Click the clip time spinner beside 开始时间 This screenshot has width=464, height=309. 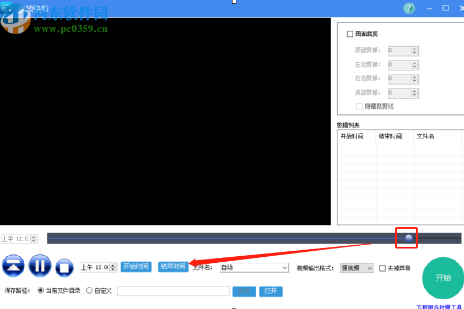(x=113, y=267)
